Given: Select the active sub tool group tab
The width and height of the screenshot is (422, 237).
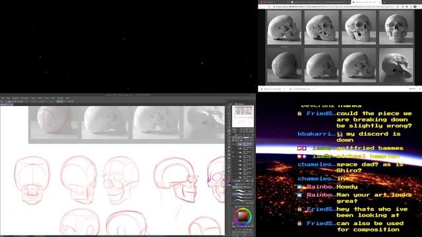Looking at the screenshot, I should [237, 187].
